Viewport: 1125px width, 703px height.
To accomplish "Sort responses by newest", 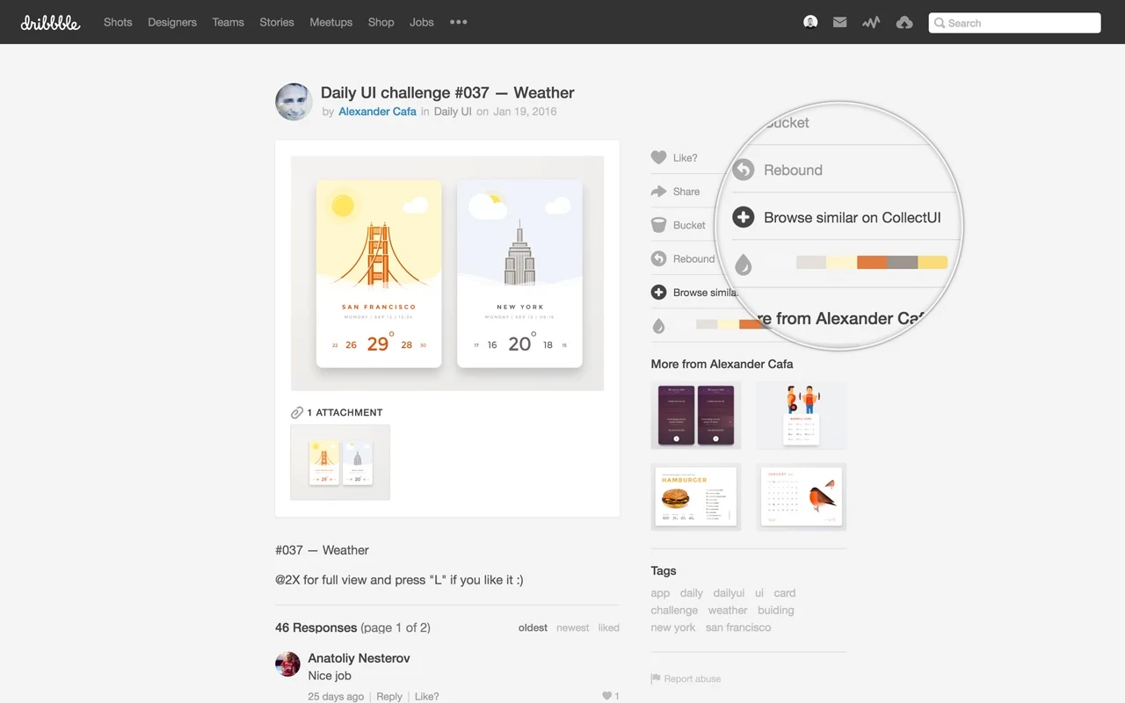I will click(573, 627).
